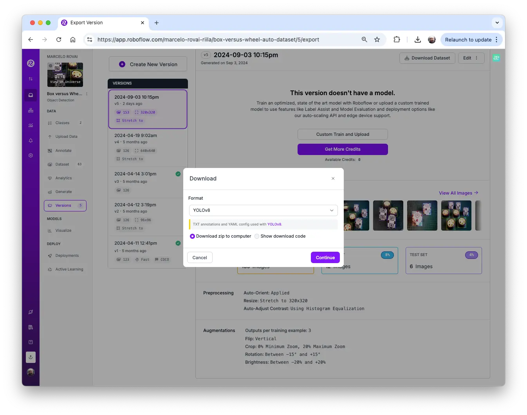Select the 2024-04-19 9:02am version card
The height and width of the screenshot is (415, 527).
(148, 147)
